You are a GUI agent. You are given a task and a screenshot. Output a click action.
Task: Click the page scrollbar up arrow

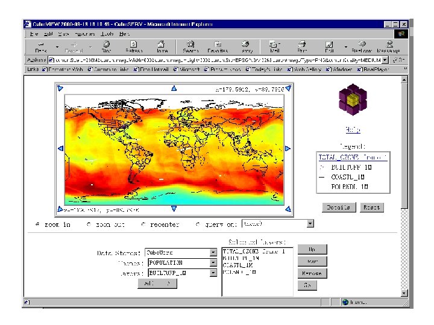404,80
